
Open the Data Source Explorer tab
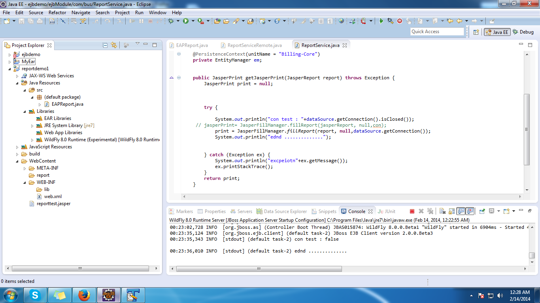[281, 211]
